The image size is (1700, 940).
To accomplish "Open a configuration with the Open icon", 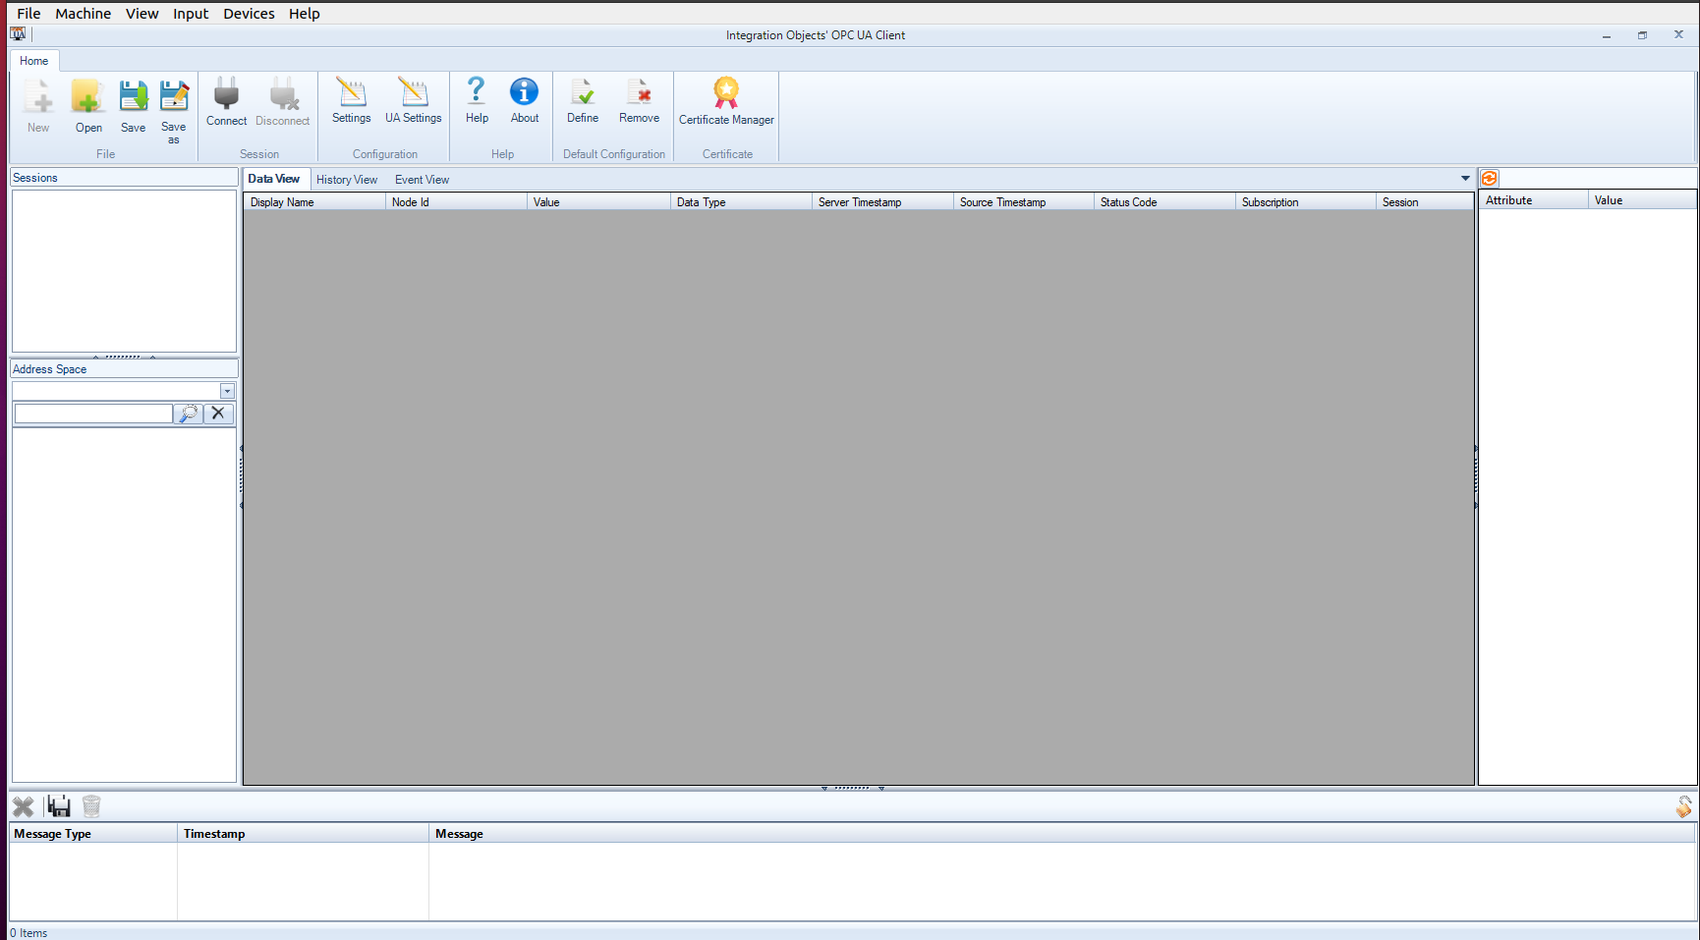I will tap(88, 97).
